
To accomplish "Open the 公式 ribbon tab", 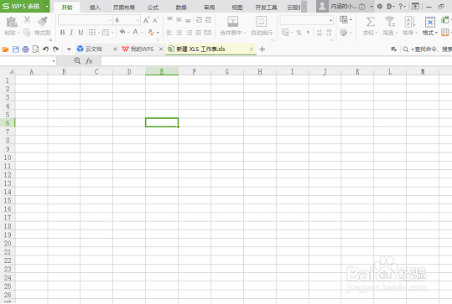I will coord(153,8).
